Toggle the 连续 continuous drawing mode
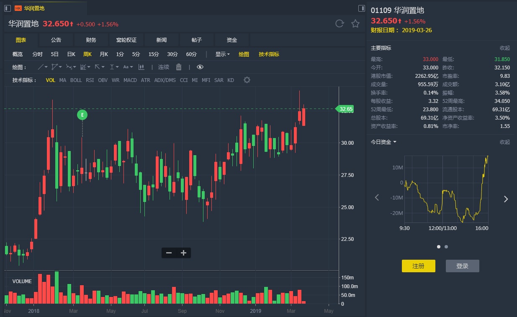Screen dimensions: 517x317 [x=164, y=67]
